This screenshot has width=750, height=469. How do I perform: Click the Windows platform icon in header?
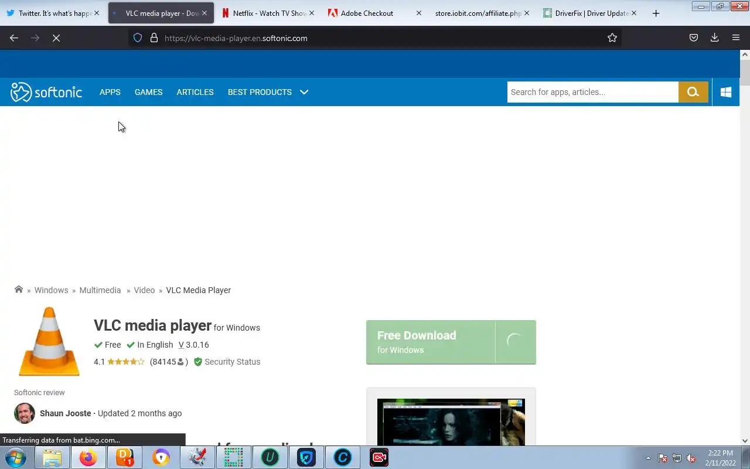click(726, 92)
